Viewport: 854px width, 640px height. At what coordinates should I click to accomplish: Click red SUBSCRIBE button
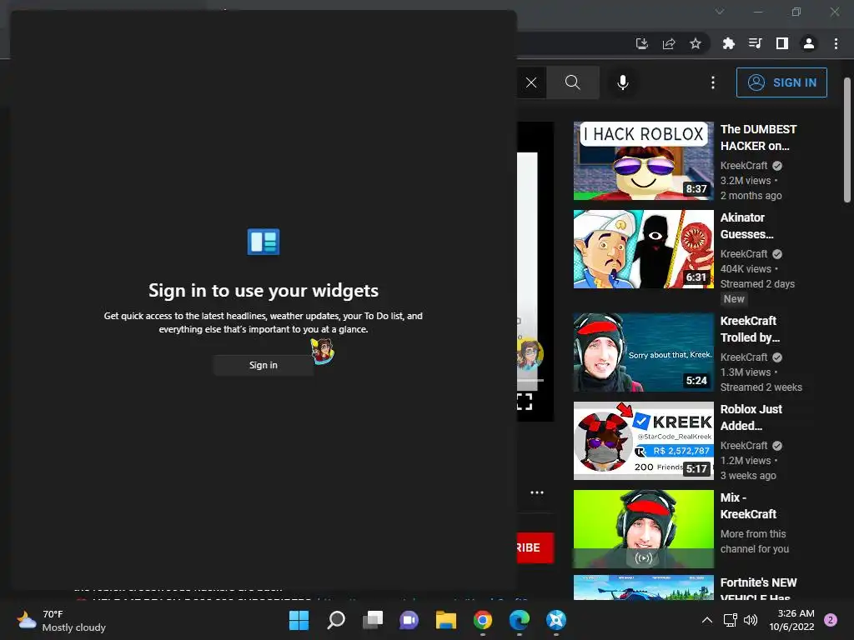point(535,547)
